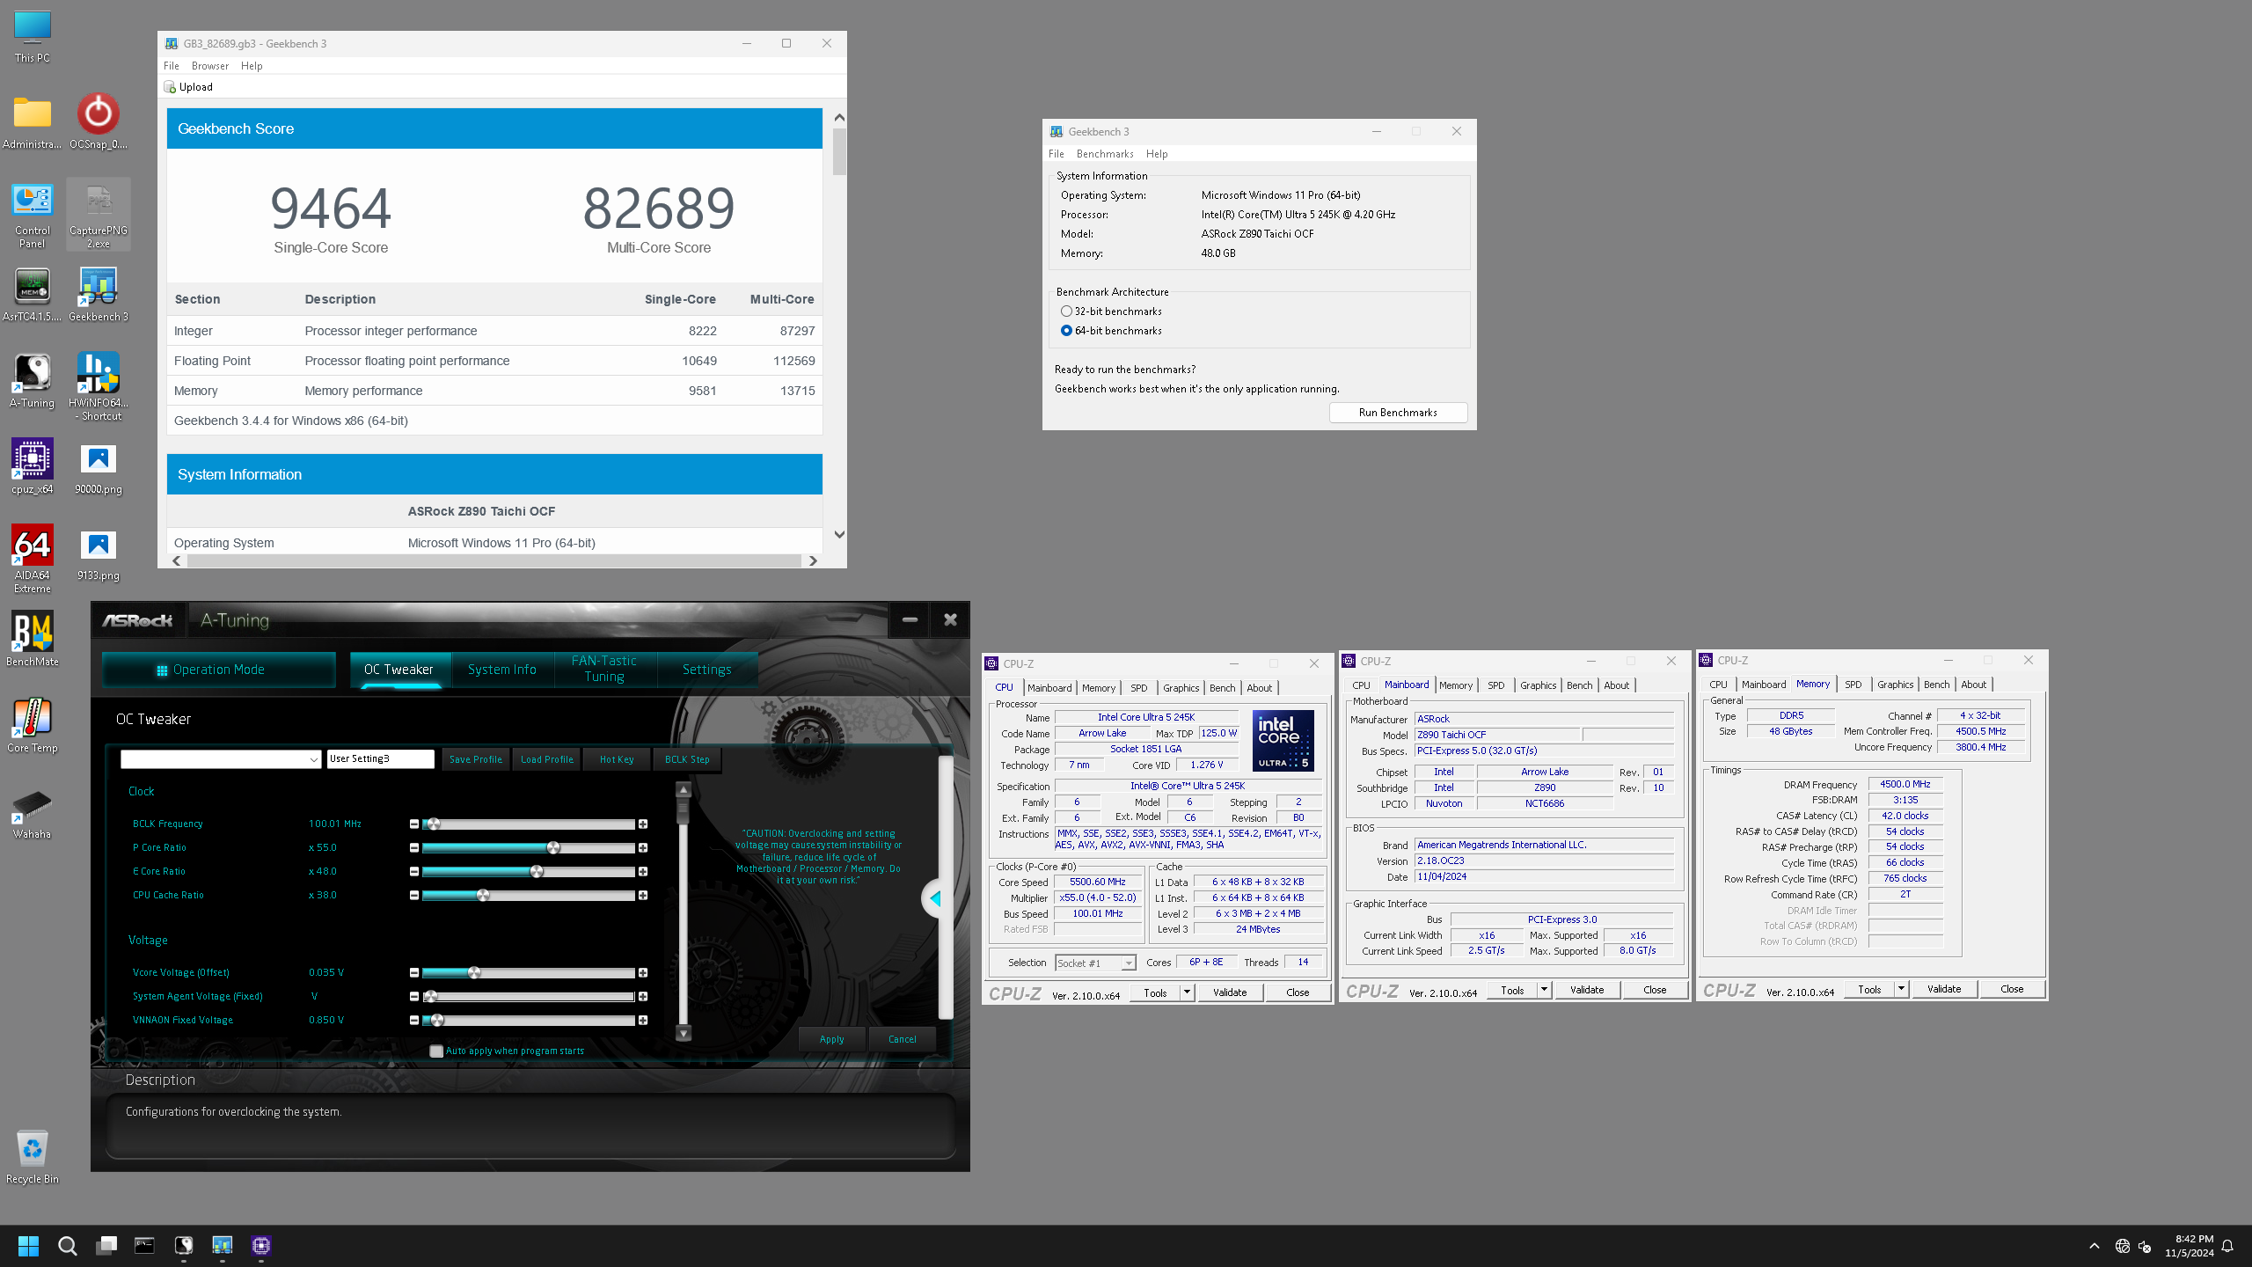Screen dimensions: 2252x1267
Task: Click the Hot Key button
Action: 617,759
